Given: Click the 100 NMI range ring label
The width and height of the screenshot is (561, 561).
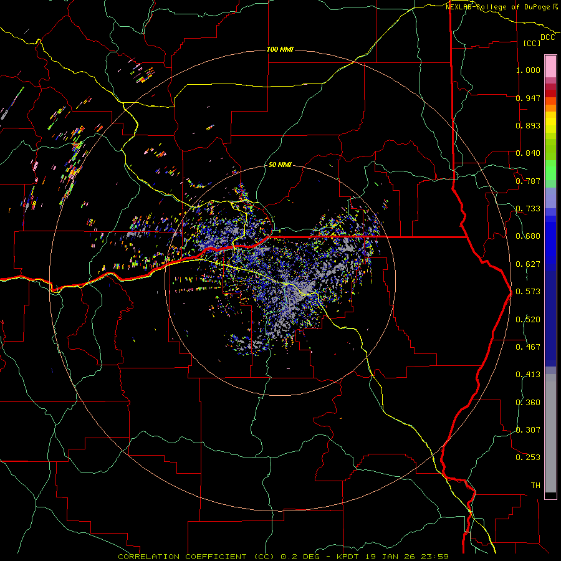Looking at the screenshot, I should (x=280, y=49).
